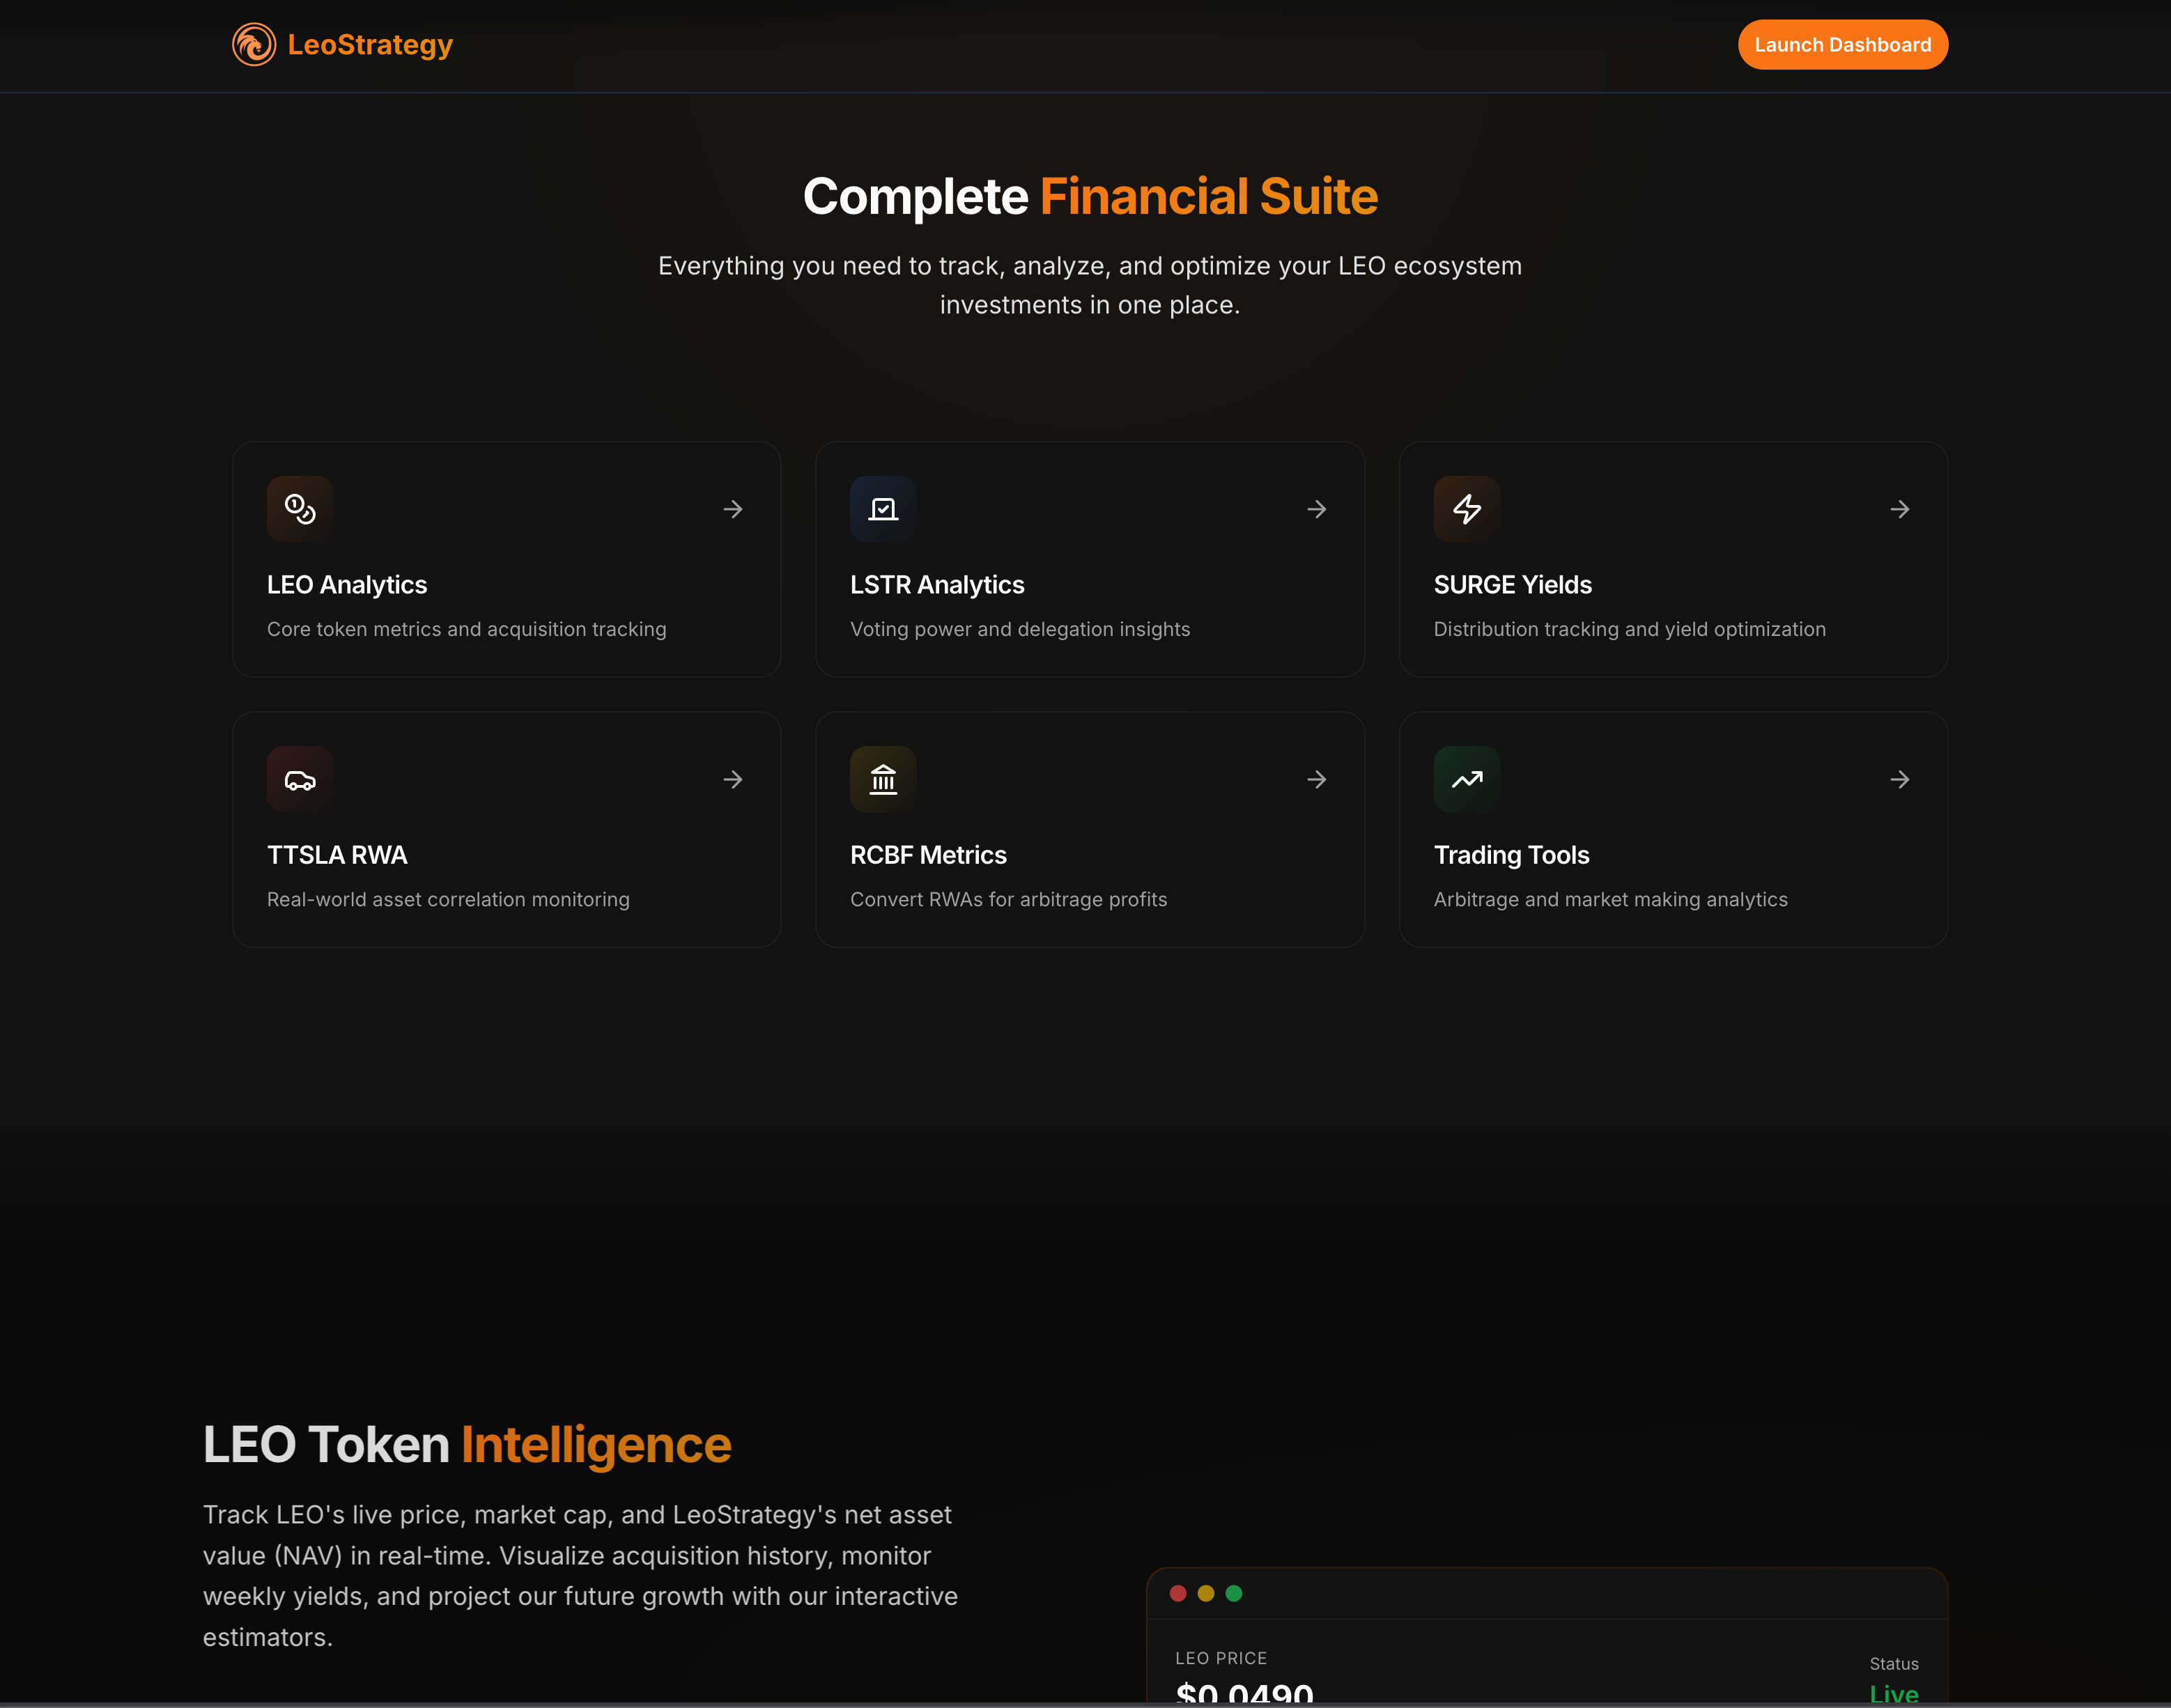Click the RCBF Metrics card arrow
This screenshot has height=1708, width=2171.
click(x=1316, y=779)
